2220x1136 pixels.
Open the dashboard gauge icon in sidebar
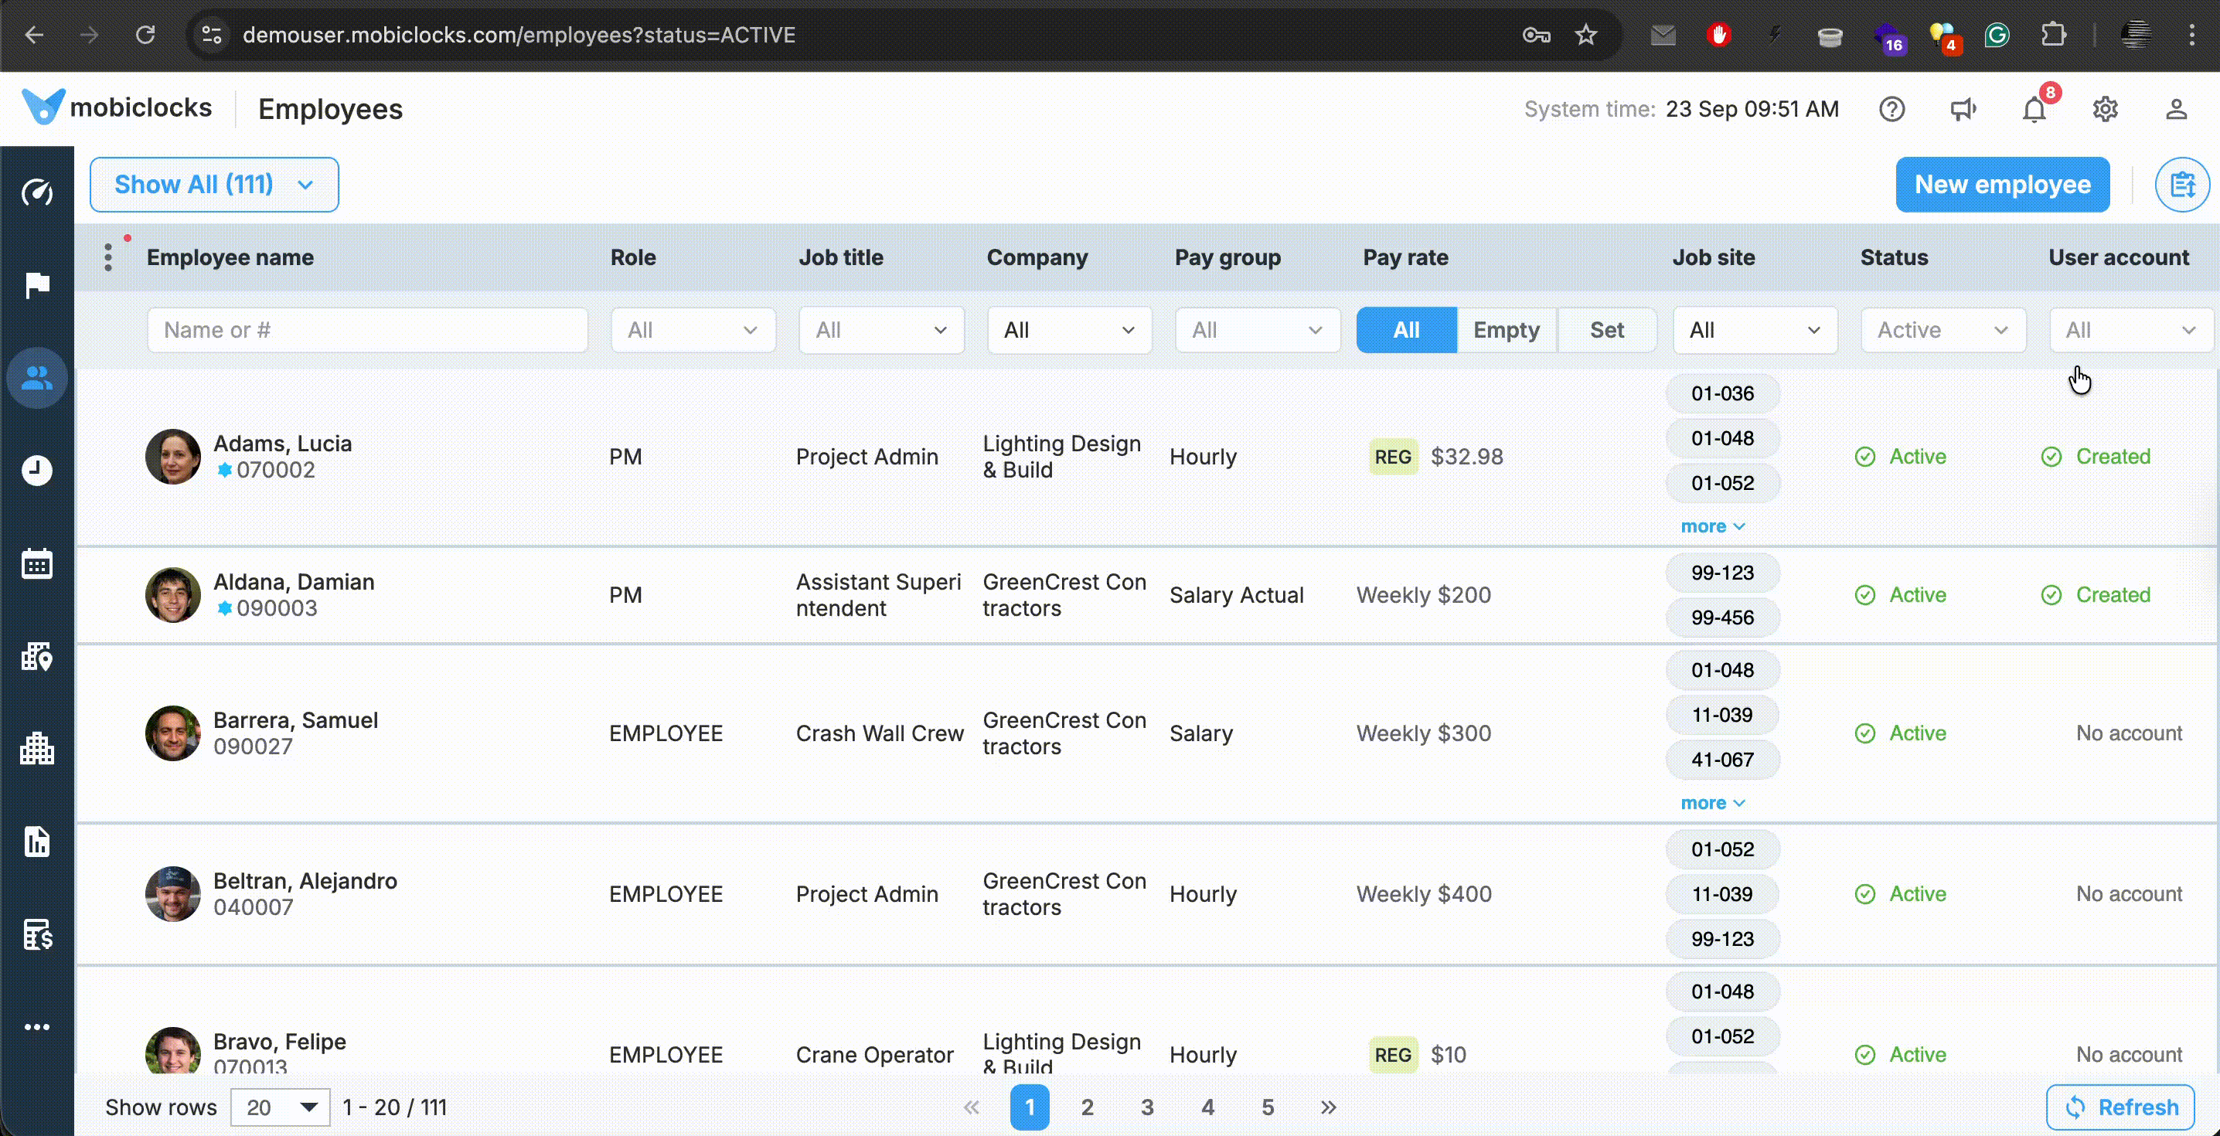[37, 192]
